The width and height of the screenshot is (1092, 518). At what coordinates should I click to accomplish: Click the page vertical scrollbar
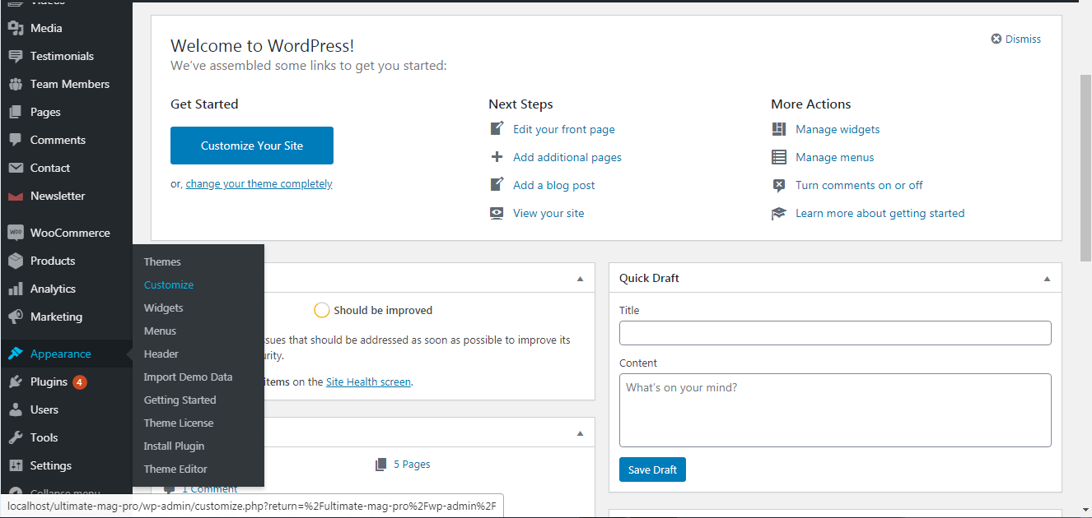point(1085,164)
